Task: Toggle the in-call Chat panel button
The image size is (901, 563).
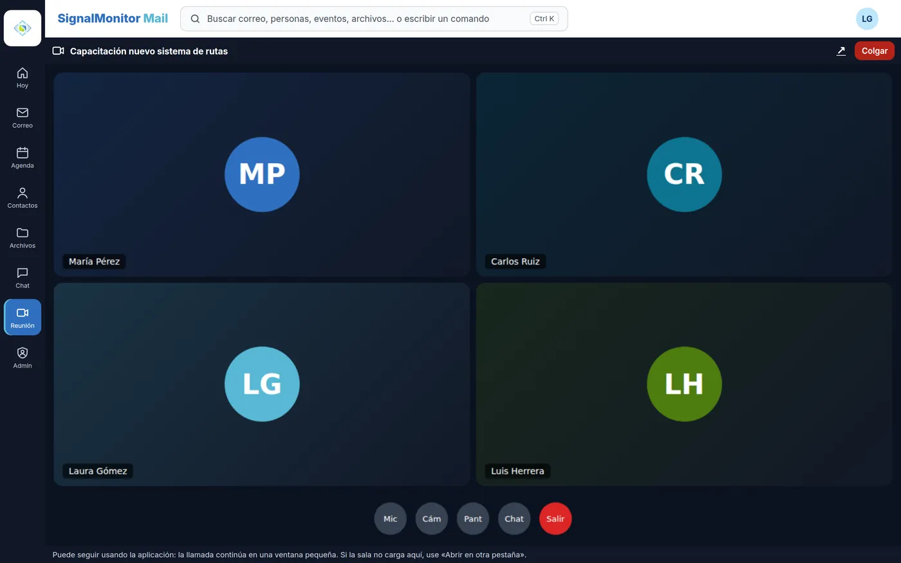Action: [514, 519]
